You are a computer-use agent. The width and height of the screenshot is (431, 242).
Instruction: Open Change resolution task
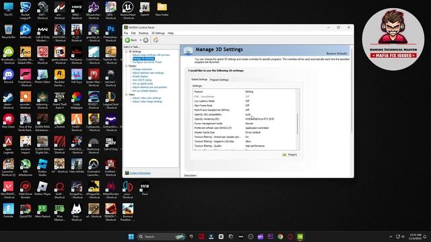coord(142,69)
